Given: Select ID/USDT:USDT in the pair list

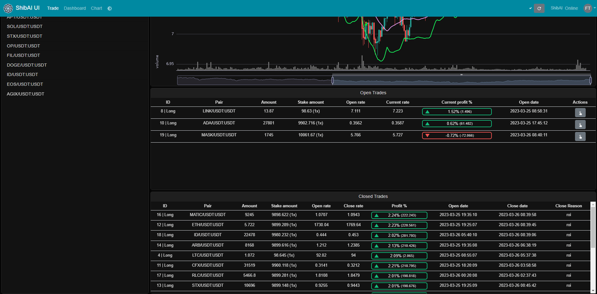Looking at the screenshot, I should pyautogui.click(x=22, y=74).
